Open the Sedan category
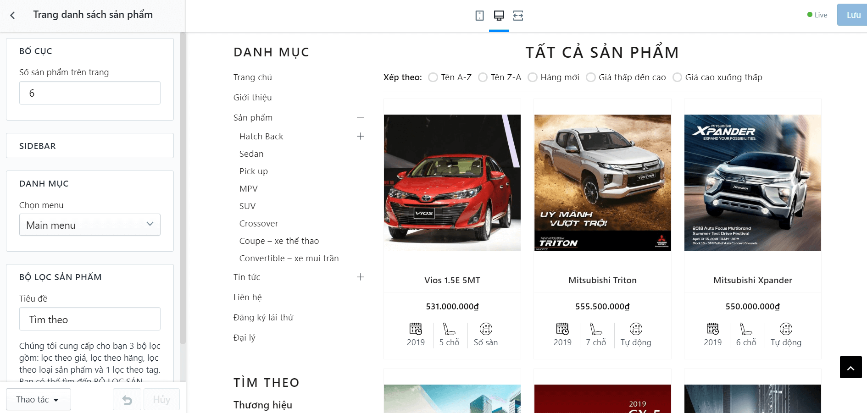Viewport: 867px width, 413px height. point(251,154)
